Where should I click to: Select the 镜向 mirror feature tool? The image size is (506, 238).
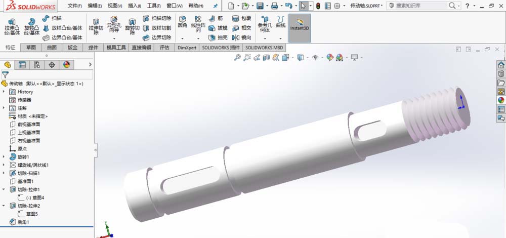tap(242, 37)
